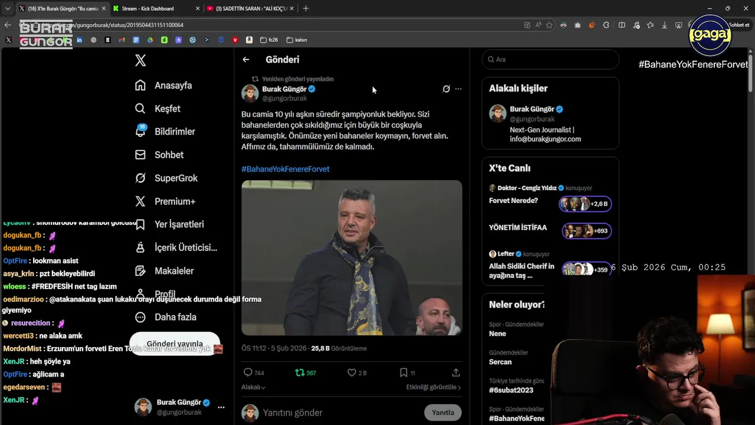This screenshot has height=425, width=755.
Task: Open the tab search dropdown arrow
Action: 8,8
